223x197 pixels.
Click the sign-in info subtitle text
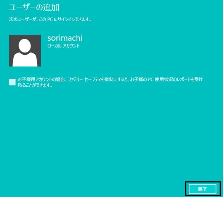pyautogui.click(x=50, y=19)
